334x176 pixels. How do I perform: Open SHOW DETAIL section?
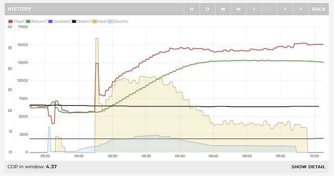pos(308,167)
